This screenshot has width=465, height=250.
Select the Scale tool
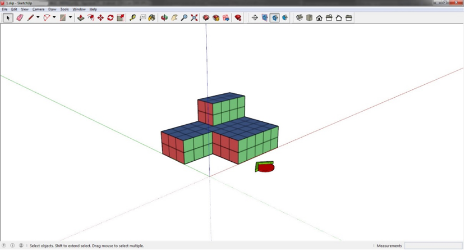coord(121,18)
